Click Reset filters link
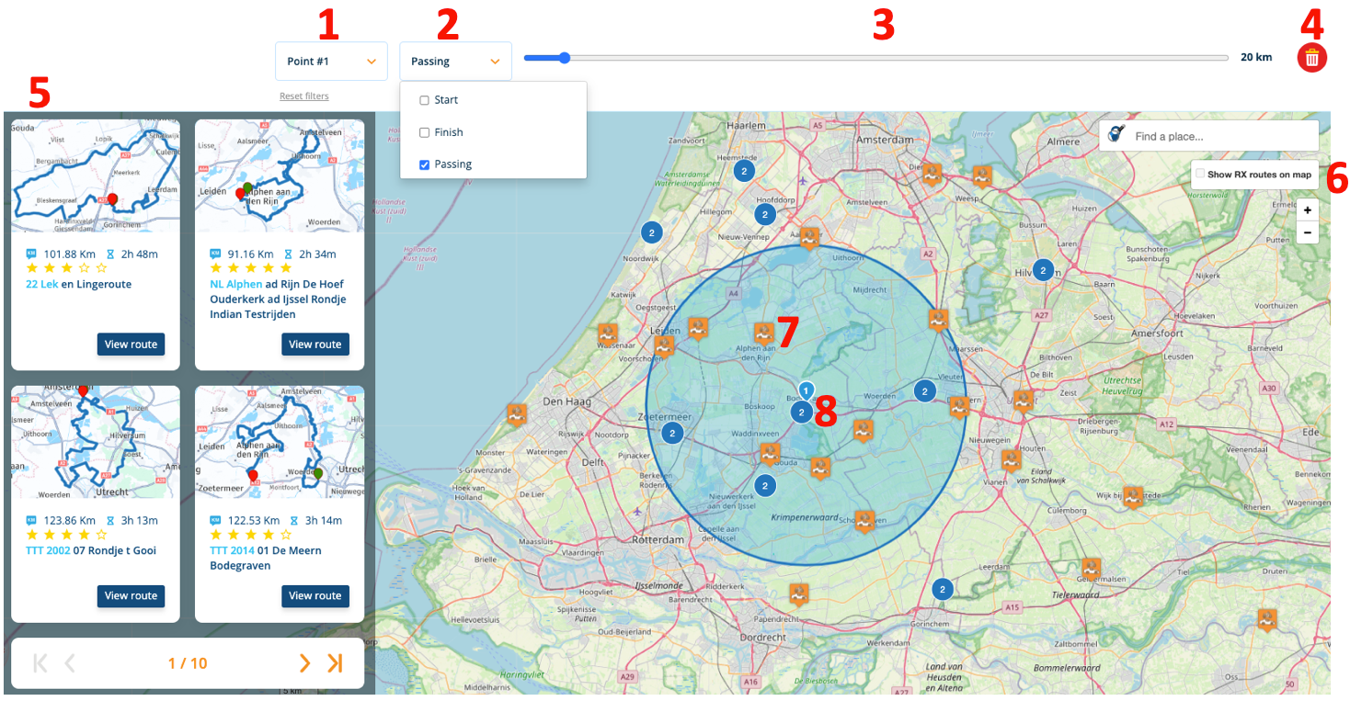 pyautogui.click(x=304, y=96)
